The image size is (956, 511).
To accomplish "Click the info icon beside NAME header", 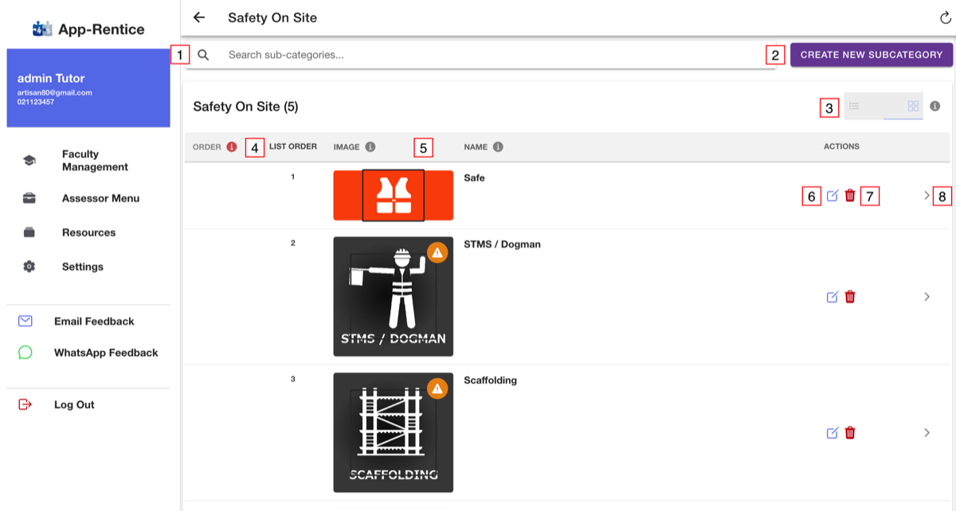I will click(x=498, y=147).
